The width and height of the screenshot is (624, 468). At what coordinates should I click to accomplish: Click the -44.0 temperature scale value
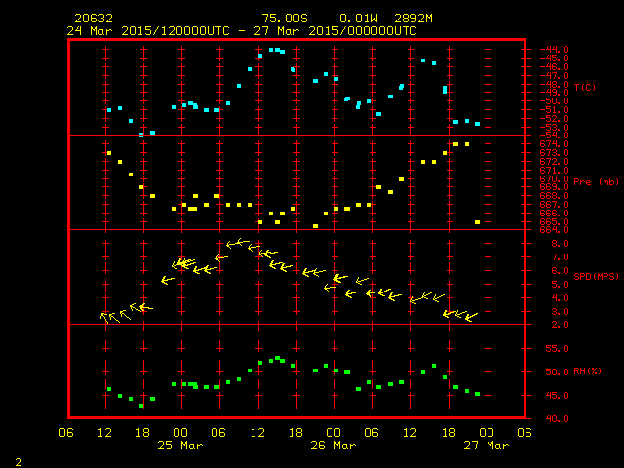pos(555,50)
